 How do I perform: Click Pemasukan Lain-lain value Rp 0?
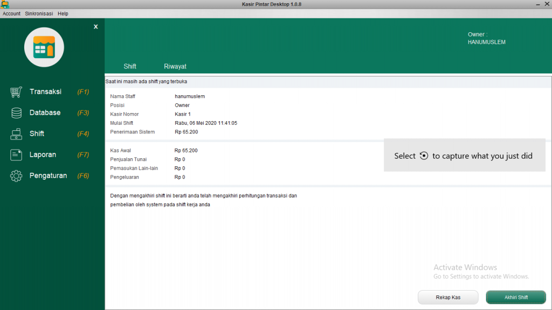tap(180, 168)
